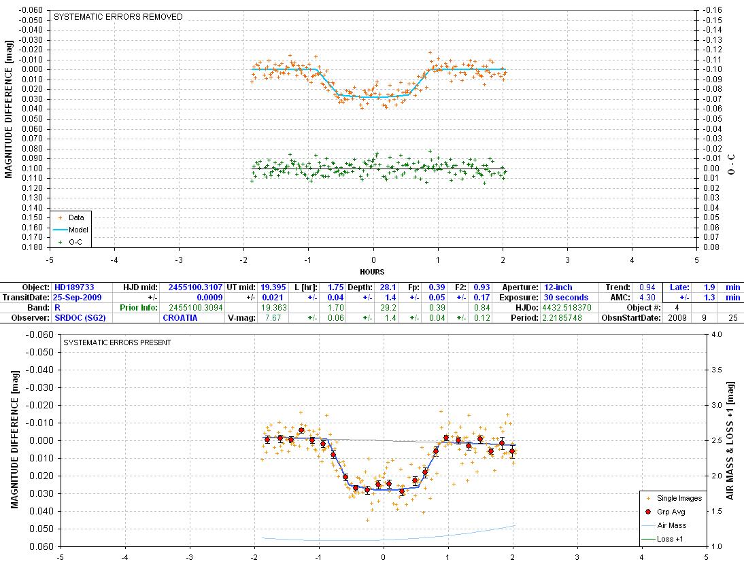The image size is (744, 564).
Task: Click the Late value 1.9
Action: coord(709,287)
